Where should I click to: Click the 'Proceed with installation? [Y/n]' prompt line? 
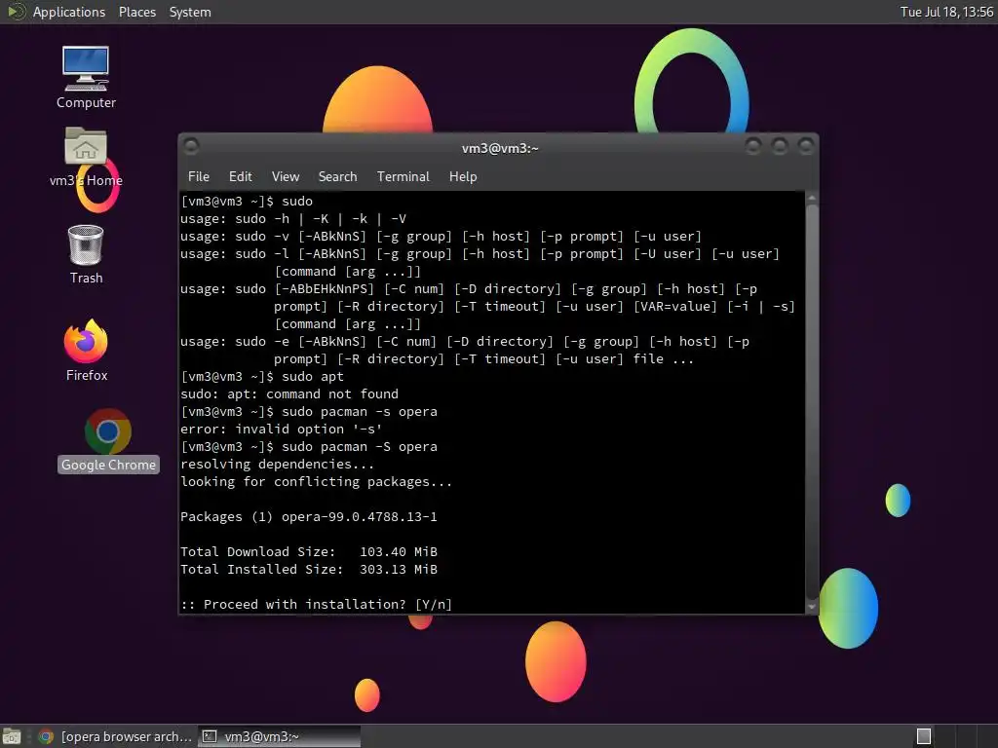[317, 604]
